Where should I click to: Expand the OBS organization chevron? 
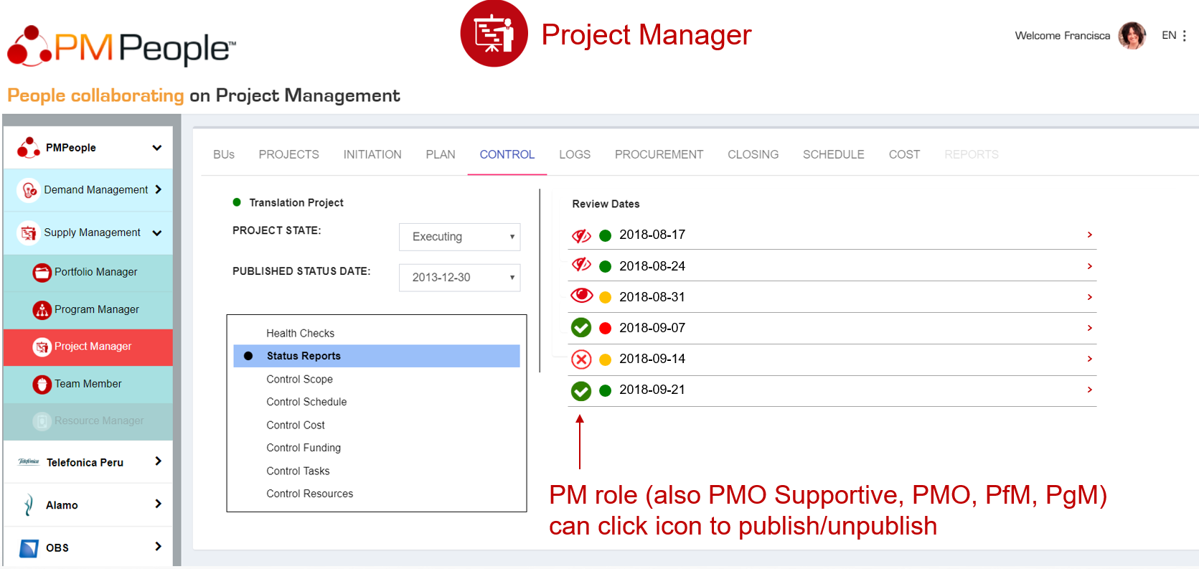point(159,547)
